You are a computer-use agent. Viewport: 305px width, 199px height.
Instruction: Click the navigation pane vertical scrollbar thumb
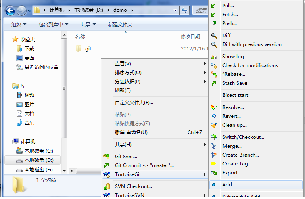click(x=64, y=88)
